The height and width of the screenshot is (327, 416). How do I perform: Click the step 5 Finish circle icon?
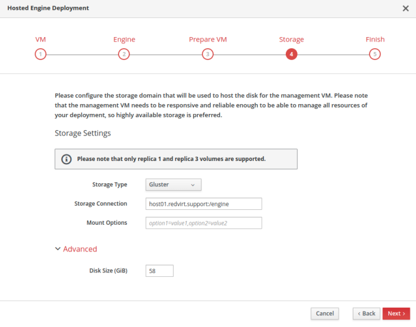(375, 54)
